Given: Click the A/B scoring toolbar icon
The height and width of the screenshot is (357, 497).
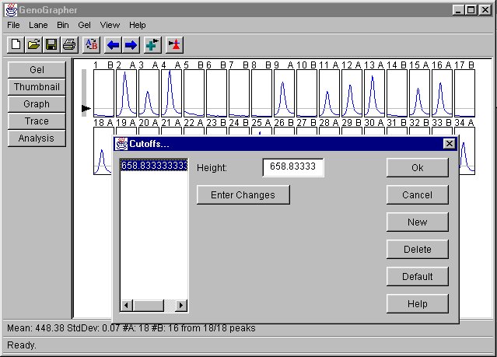Looking at the screenshot, I should (x=91, y=45).
